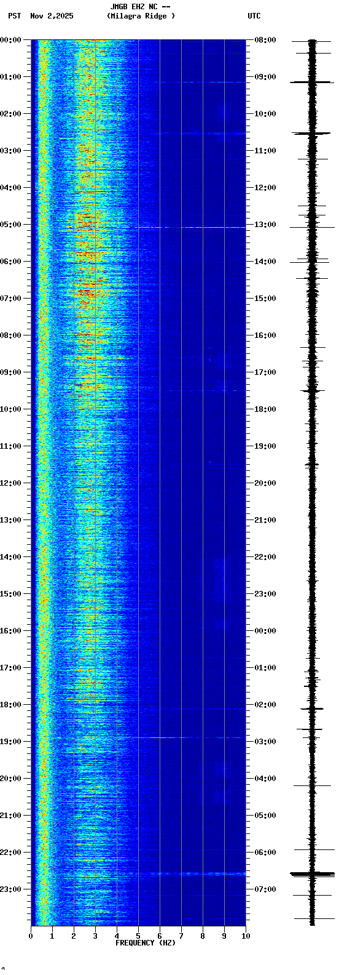
Task: Click the frequency axis tick '0'
Action: [31, 936]
